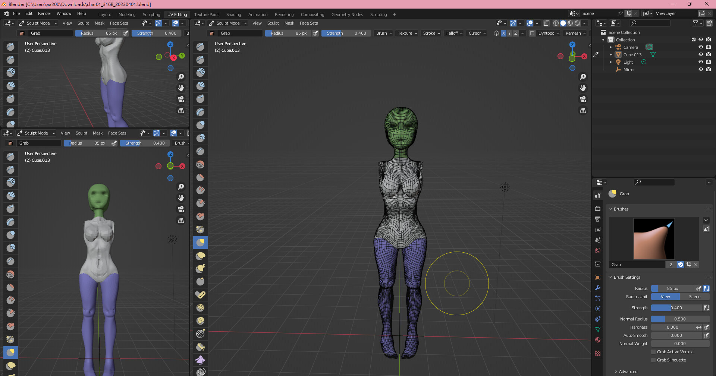Viewport: 716px width, 376px height.
Task: Switch orthographic grid view icon in main viewport
Action: click(583, 111)
